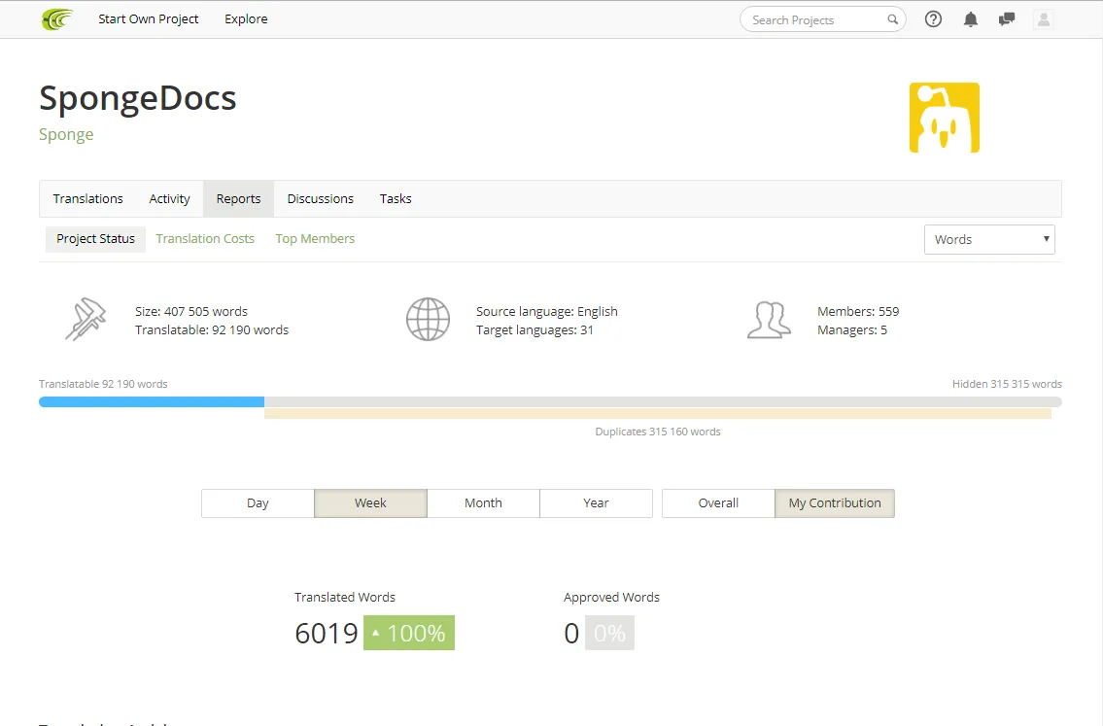Open the Explore menu item
The width and height of the screenshot is (1103, 726).
246,19
